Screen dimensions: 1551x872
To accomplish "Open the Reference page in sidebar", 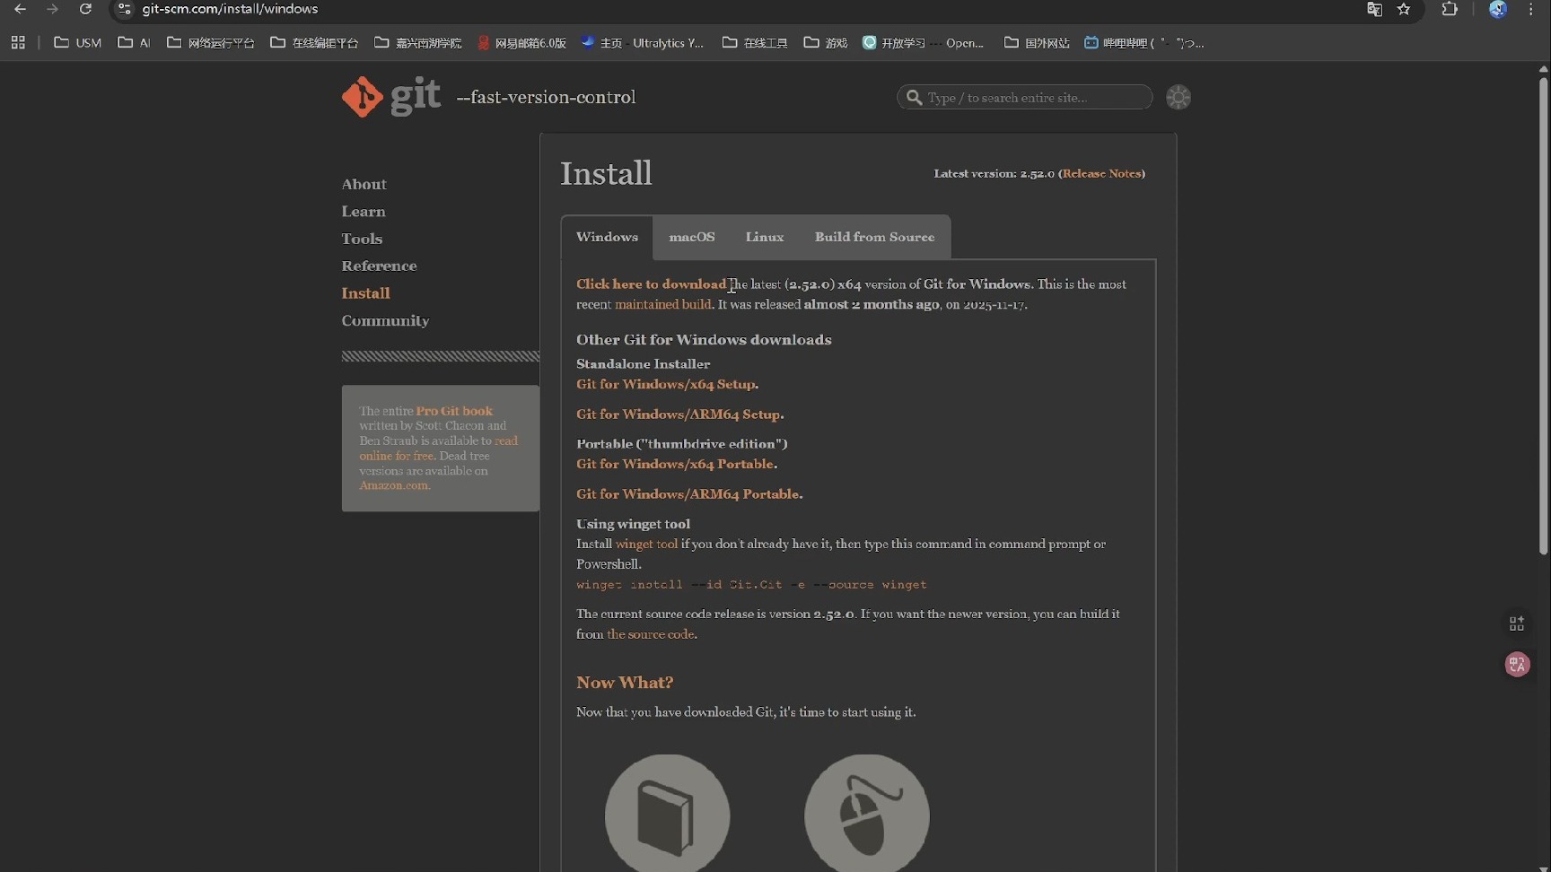I will coord(379,266).
